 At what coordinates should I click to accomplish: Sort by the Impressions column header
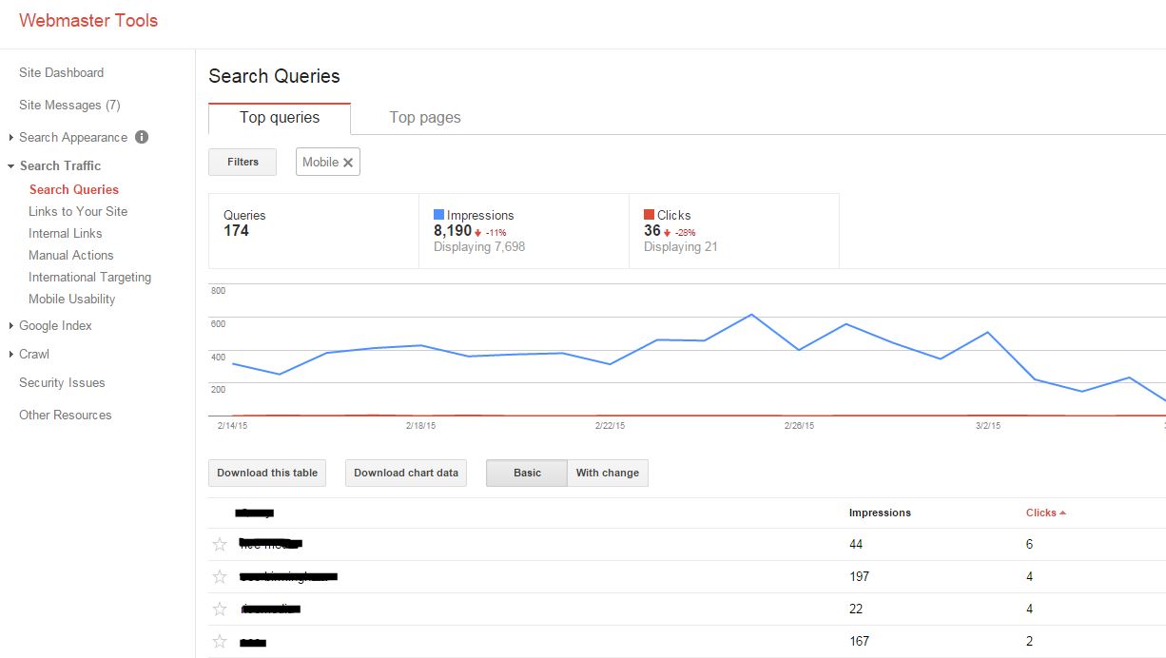(x=880, y=513)
